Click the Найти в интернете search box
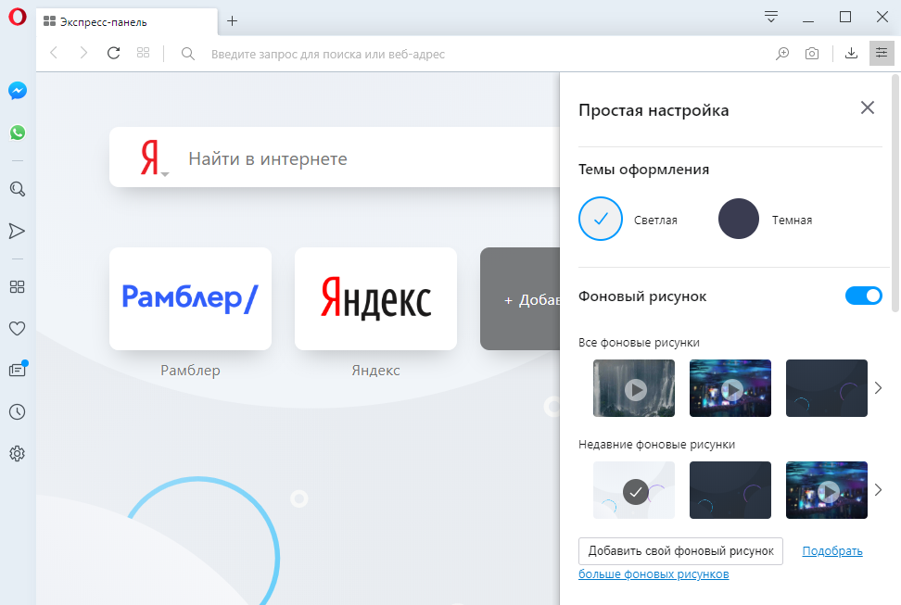The image size is (901, 605). [335, 158]
